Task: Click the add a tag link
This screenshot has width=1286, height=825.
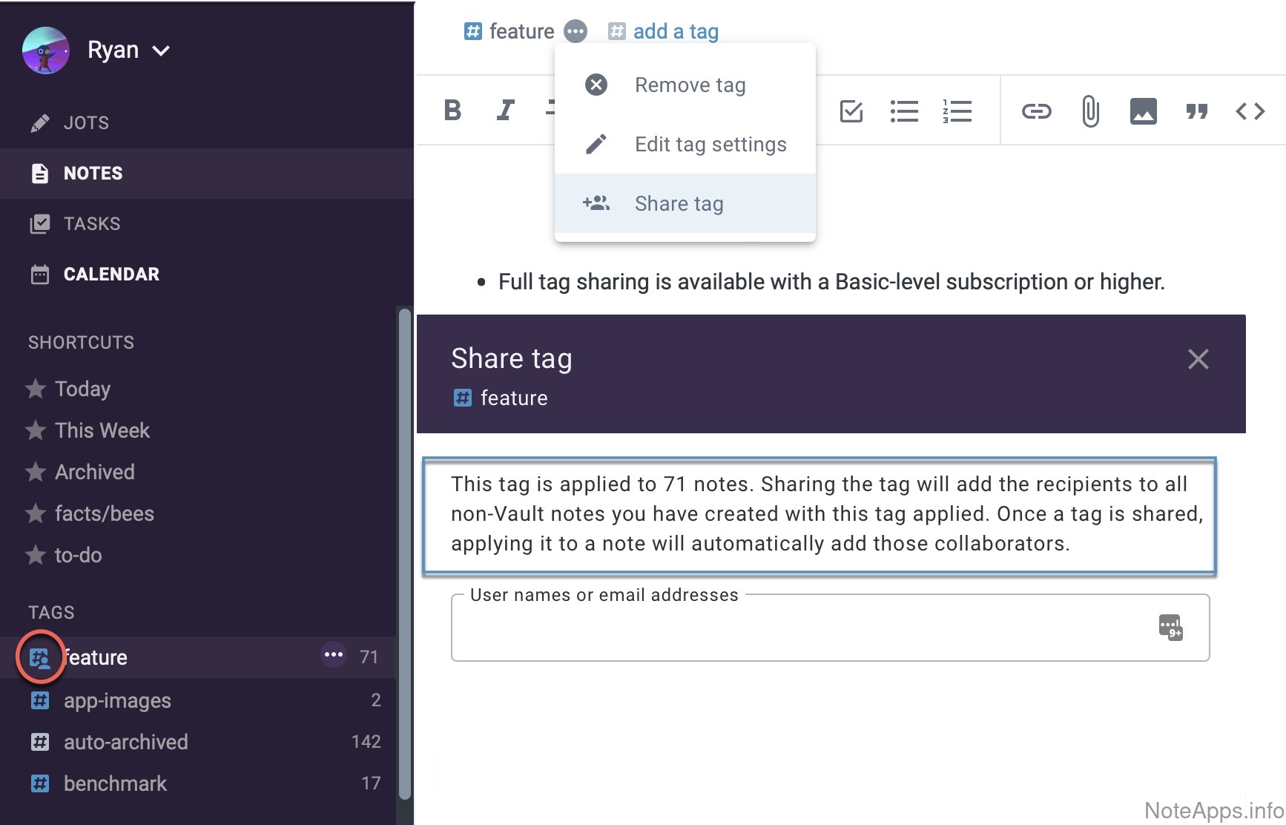Action: 675,31
